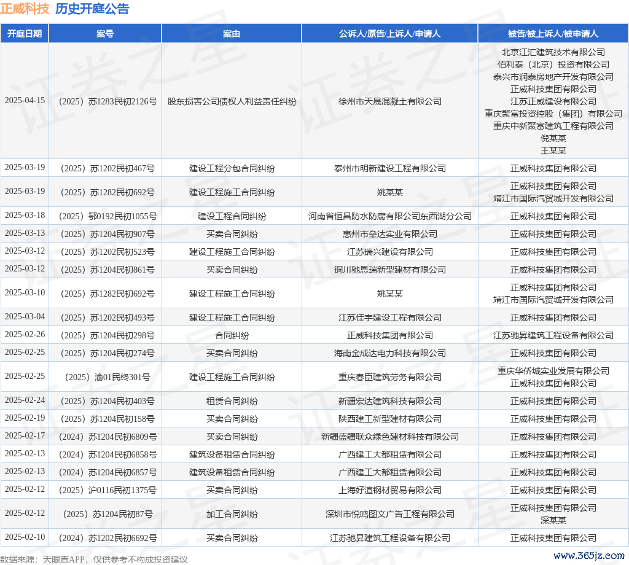The image size is (629, 565).
Task: Click defendant 重庆华侨城实业发展有限公司
Action: [553, 371]
